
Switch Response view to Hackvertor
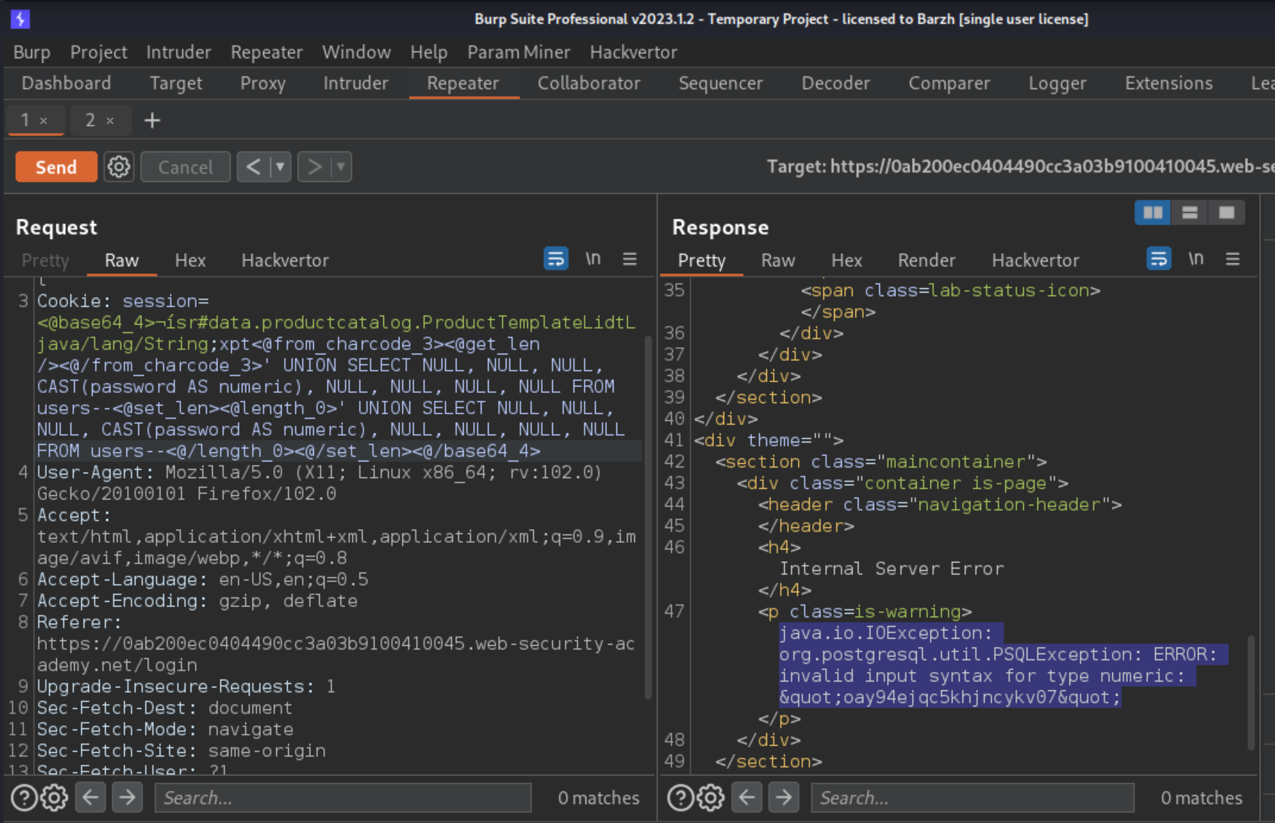point(1035,260)
